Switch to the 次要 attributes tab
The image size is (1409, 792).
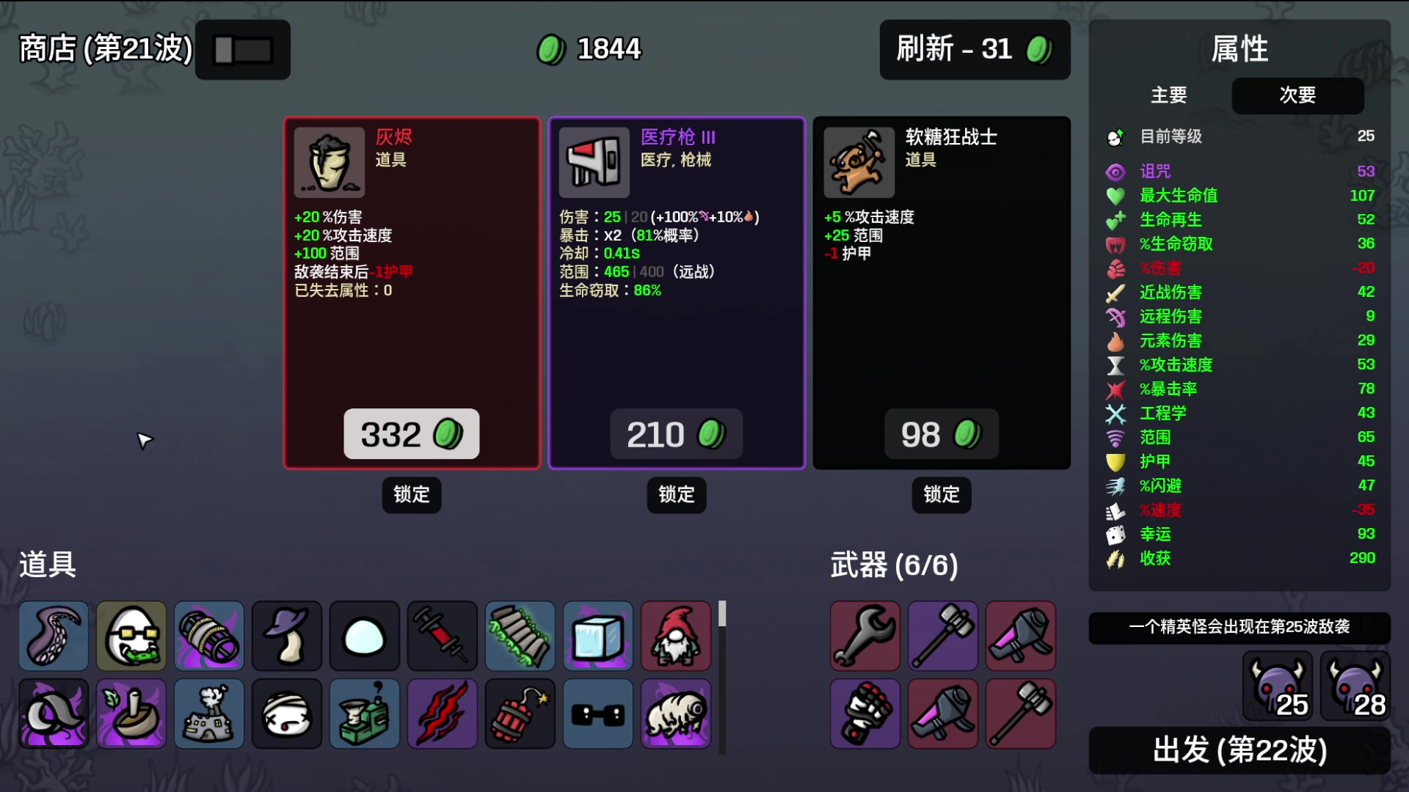click(1297, 95)
